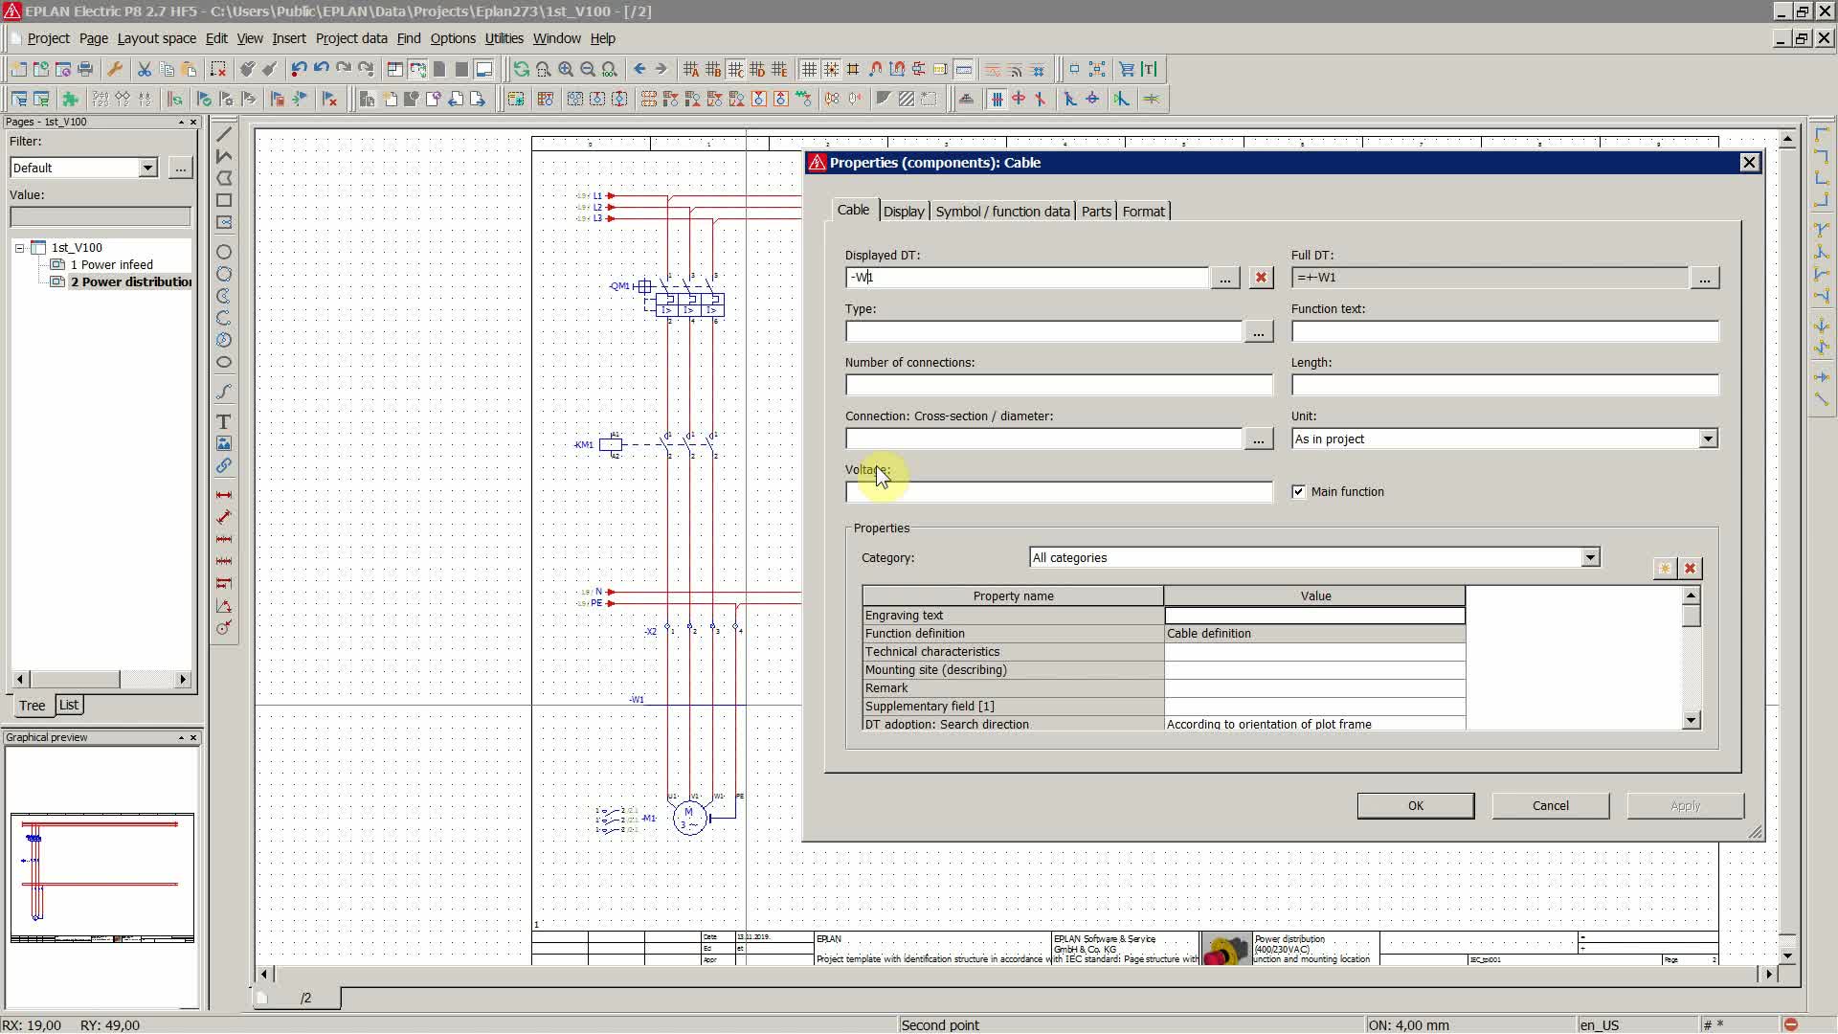
Task: Click into the Voltage input field
Action: point(1058,493)
